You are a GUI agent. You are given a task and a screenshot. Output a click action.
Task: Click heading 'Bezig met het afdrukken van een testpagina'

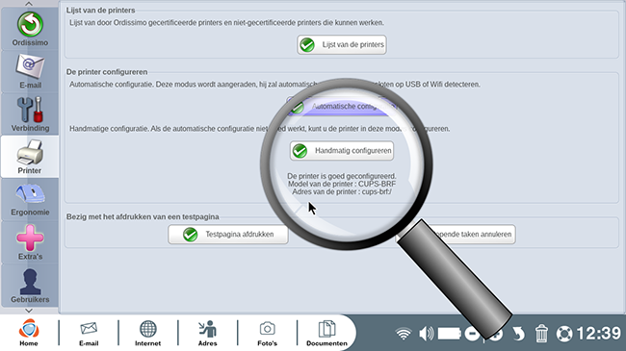[x=143, y=216]
